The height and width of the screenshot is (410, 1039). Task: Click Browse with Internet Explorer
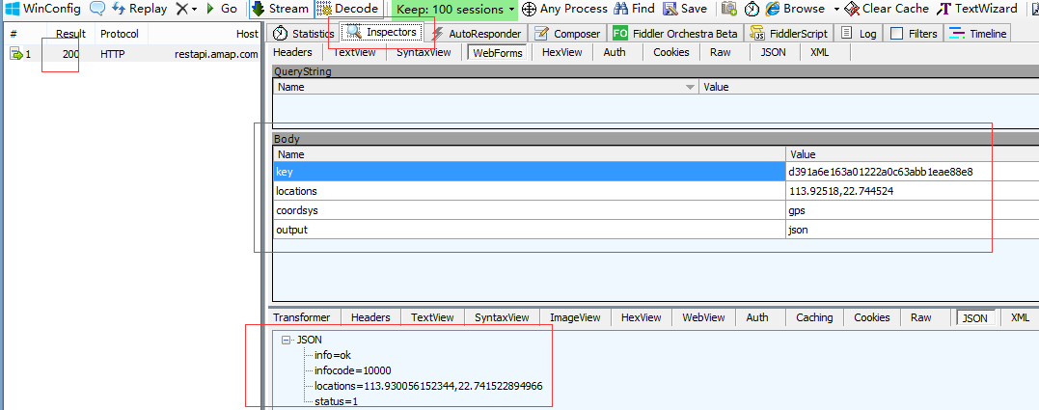point(795,9)
